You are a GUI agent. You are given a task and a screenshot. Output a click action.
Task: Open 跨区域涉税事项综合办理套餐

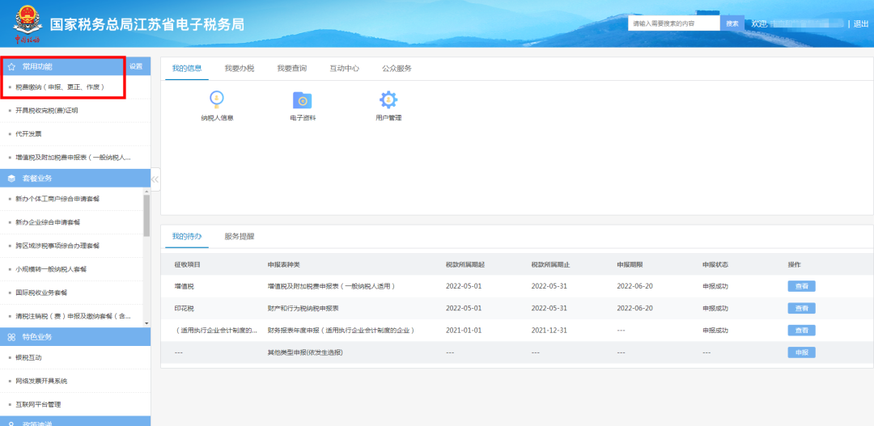57,246
